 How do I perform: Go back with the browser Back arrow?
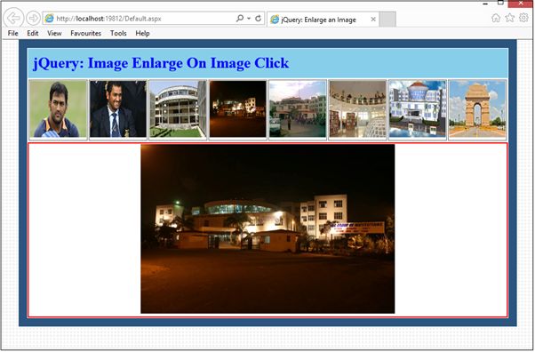(x=13, y=18)
